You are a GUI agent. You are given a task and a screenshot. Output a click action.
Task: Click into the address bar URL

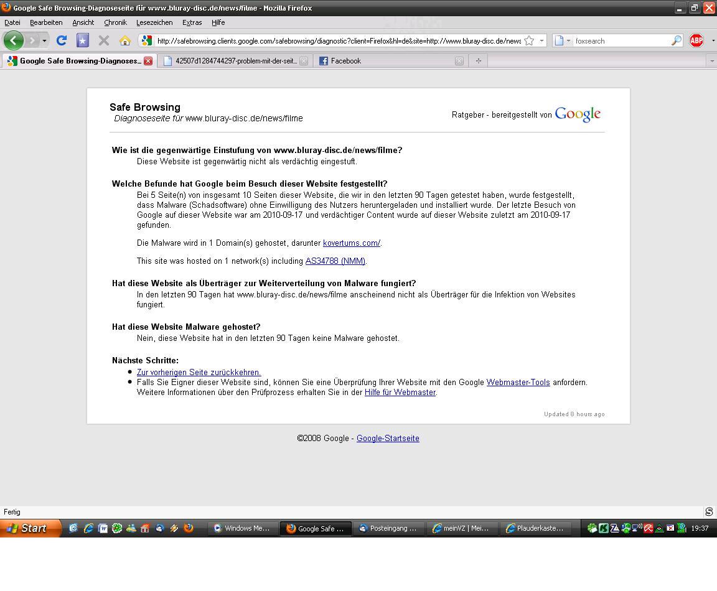pos(339,40)
